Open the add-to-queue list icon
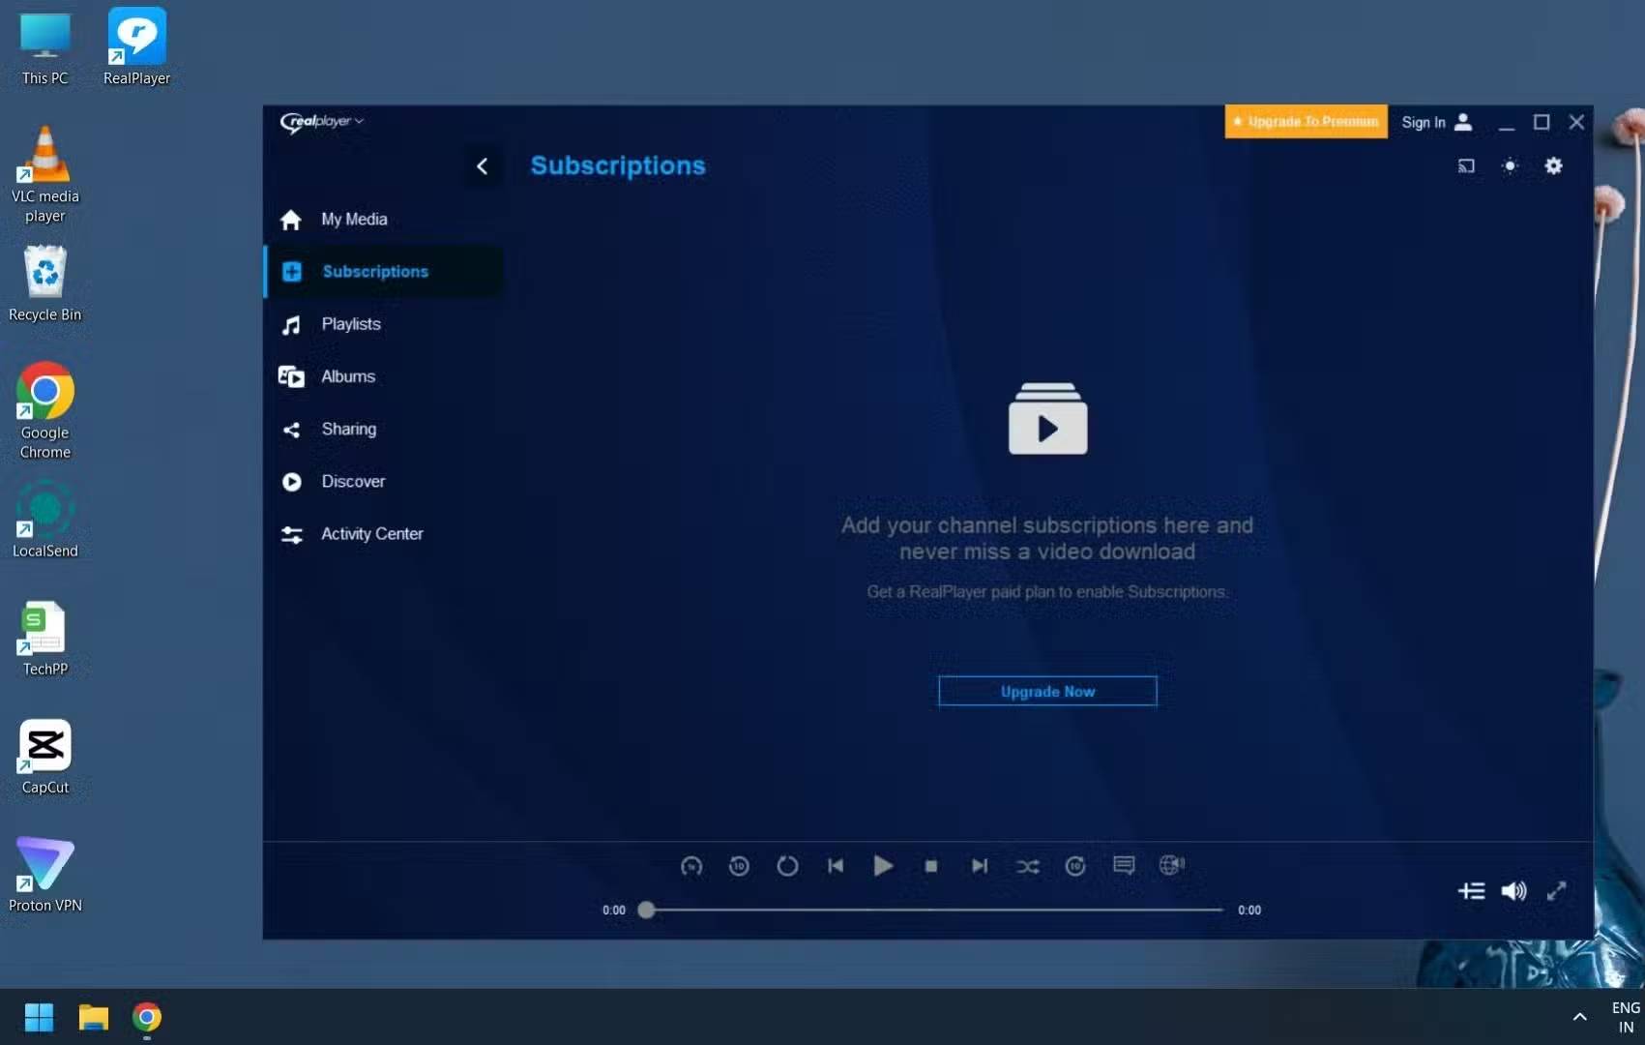 coord(1471,891)
